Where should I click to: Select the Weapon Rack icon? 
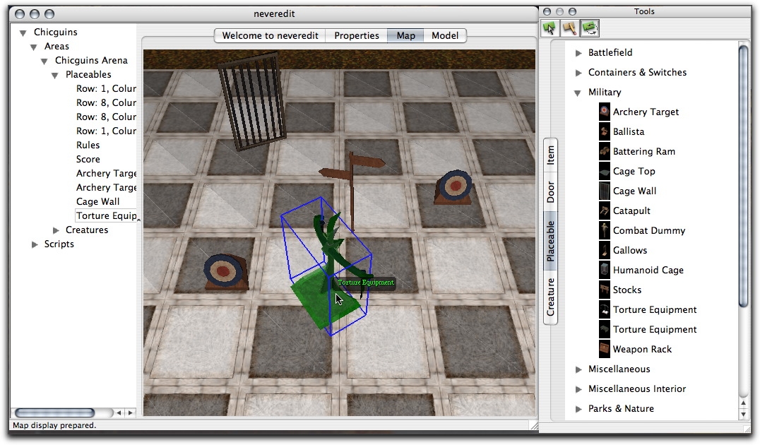click(x=604, y=349)
